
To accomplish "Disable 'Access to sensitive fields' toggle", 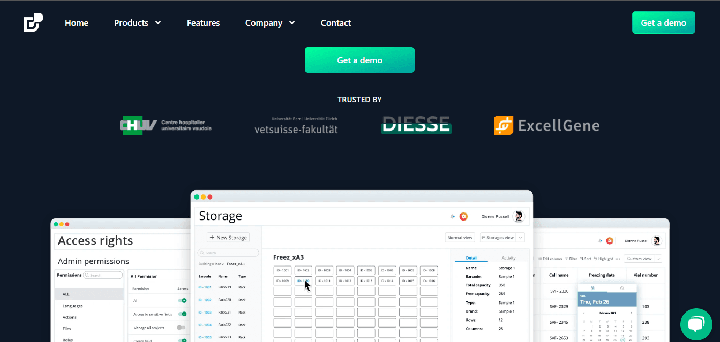I will 183,314.
